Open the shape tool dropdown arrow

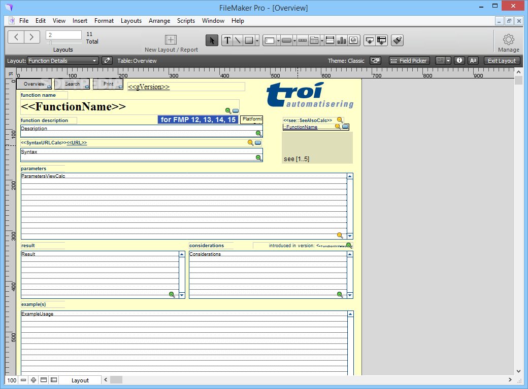coord(257,41)
